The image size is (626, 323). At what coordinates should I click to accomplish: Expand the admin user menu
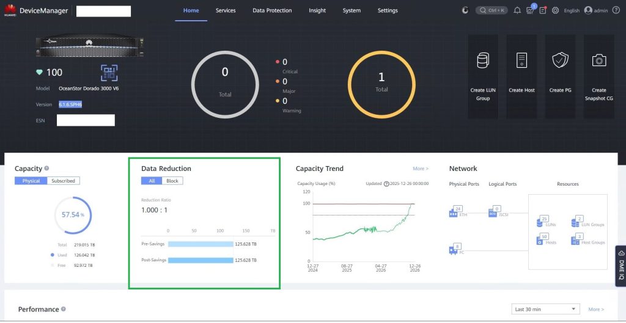coord(597,10)
